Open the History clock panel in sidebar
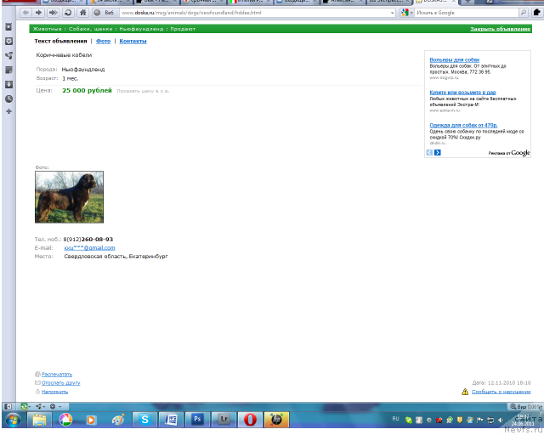Screen dimensions: 544x435 [x=8, y=99]
